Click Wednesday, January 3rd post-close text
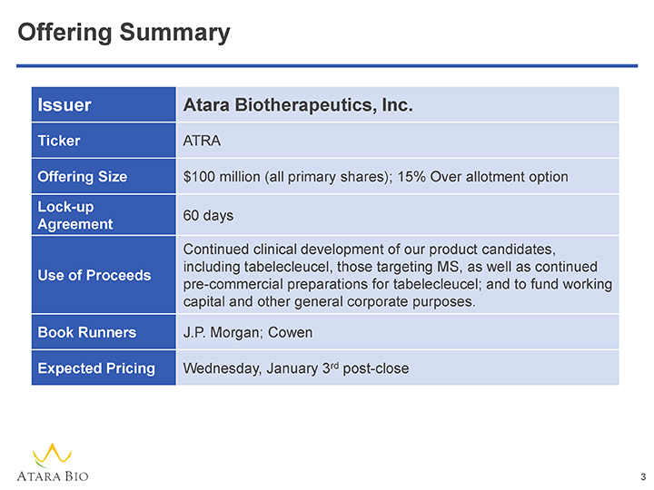The image size is (654, 490). coord(295,368)
